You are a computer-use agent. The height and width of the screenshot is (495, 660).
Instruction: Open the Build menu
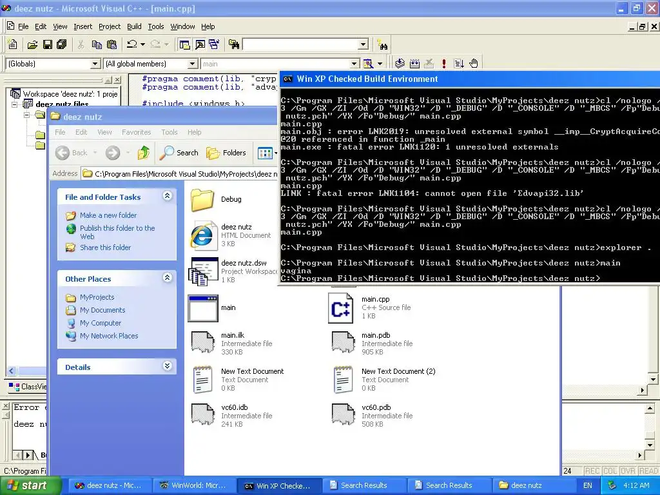pyautogui.click(x=134, y=26)
